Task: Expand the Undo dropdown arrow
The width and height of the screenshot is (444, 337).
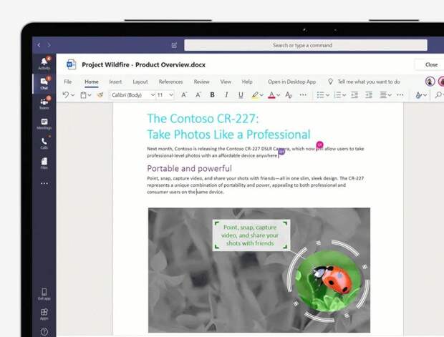Action: click(73, 95)
